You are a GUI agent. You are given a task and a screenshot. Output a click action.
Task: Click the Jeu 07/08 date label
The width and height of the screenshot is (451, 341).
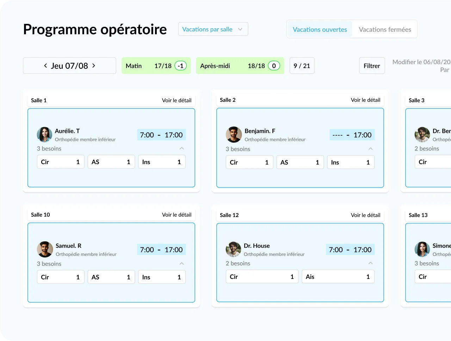click(69, 66)
